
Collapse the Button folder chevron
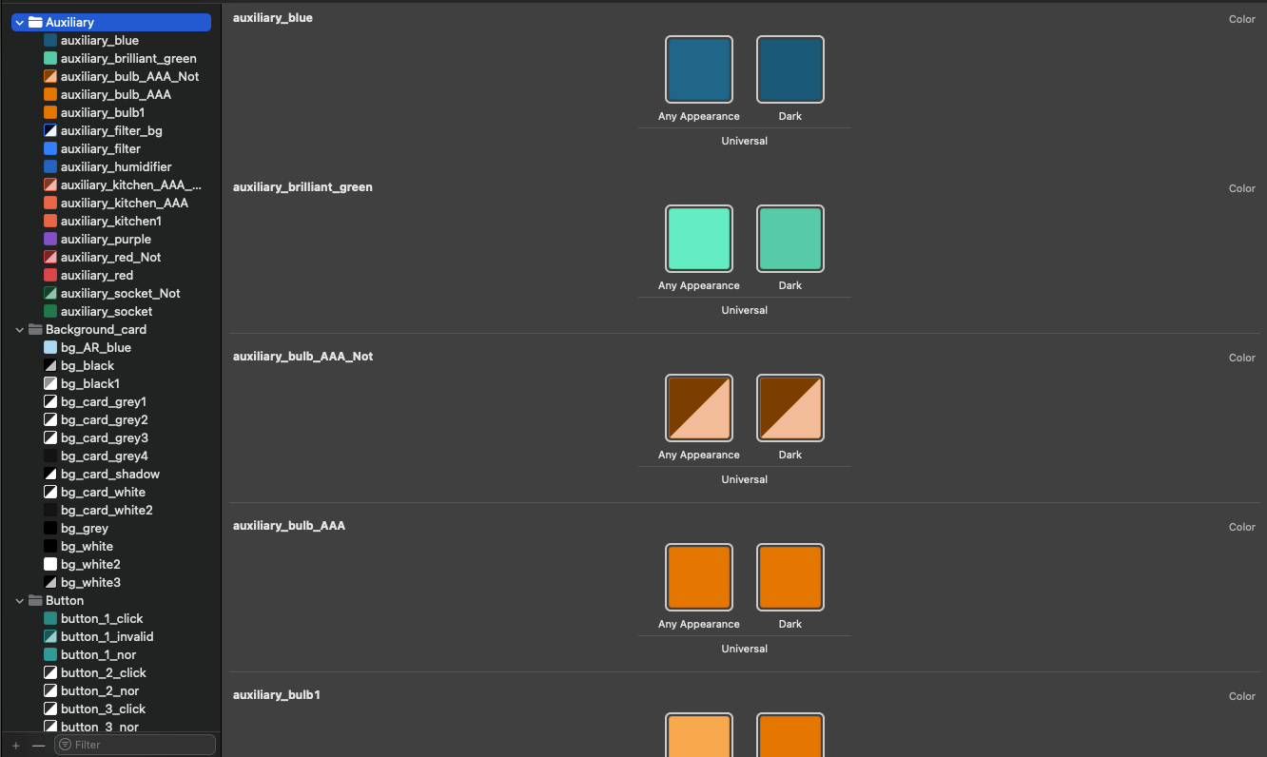19,601
